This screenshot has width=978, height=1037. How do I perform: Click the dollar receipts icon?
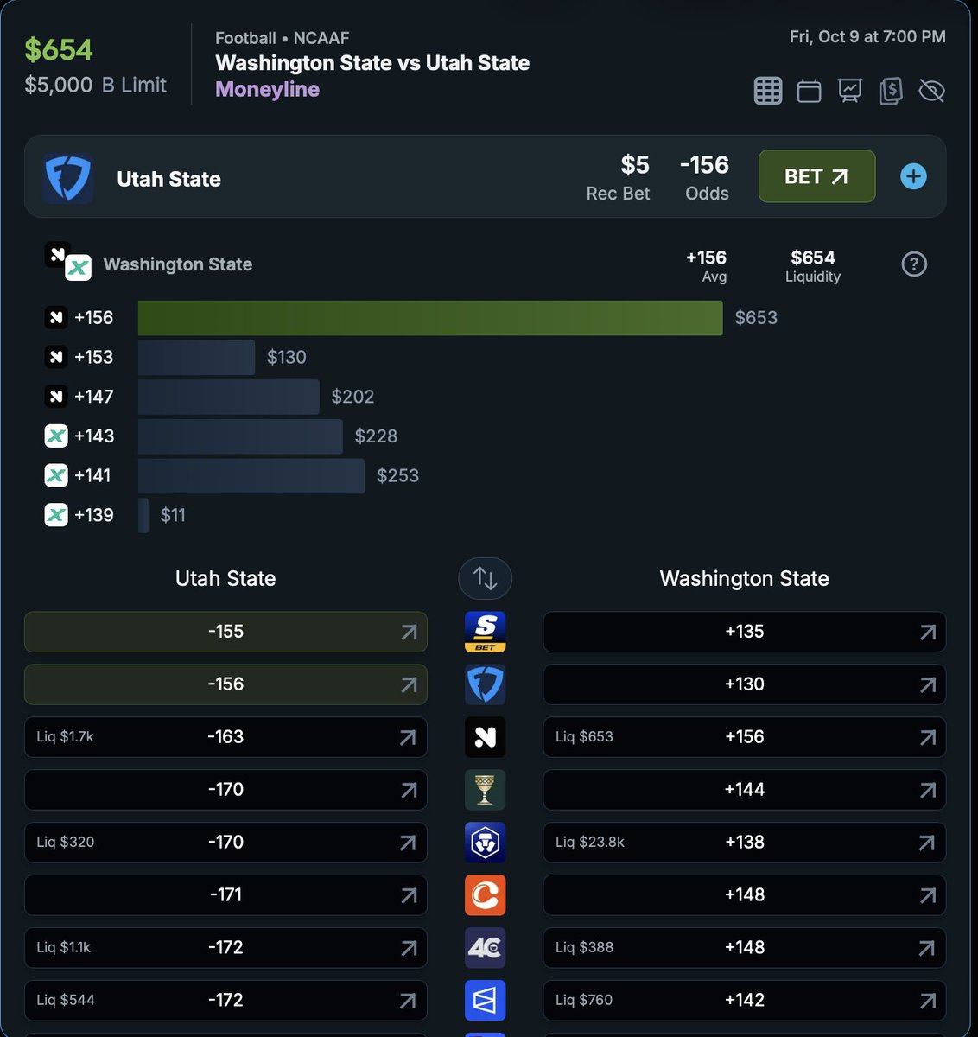click(x=891, y=91)
